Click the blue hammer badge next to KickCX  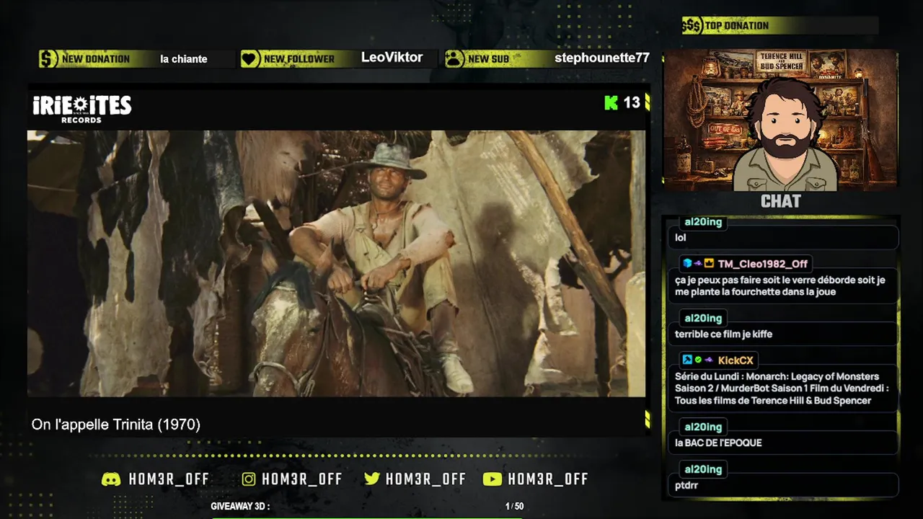coord(687,360)
